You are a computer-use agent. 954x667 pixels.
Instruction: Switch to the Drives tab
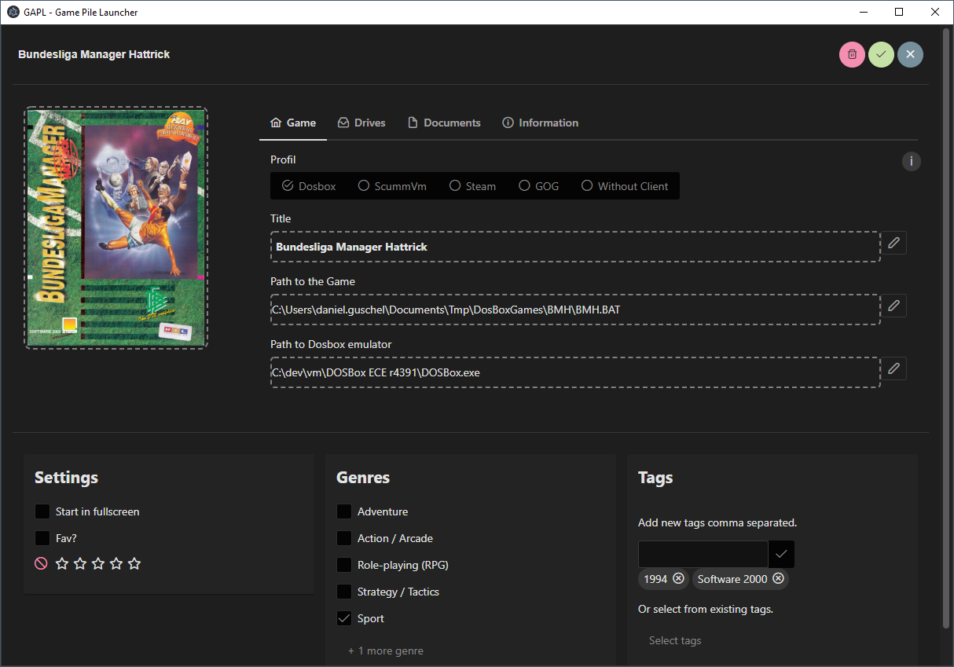pyautogui.click(x=361, y=123)
